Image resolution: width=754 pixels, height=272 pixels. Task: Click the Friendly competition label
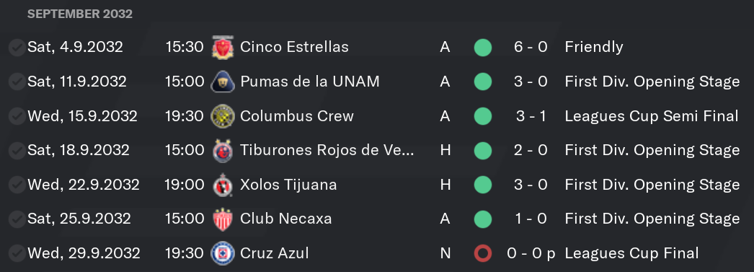tap(594, 47)
